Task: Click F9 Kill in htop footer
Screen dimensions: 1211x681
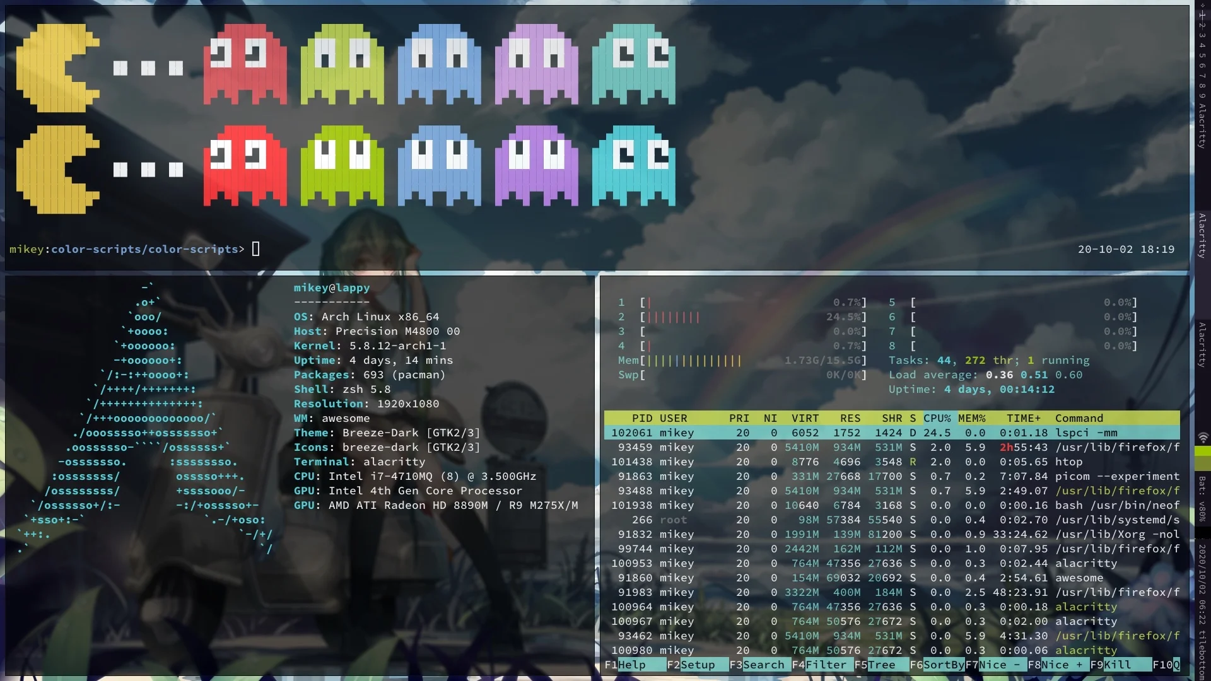Action: pyautogui.click(x=1120, y=665)
